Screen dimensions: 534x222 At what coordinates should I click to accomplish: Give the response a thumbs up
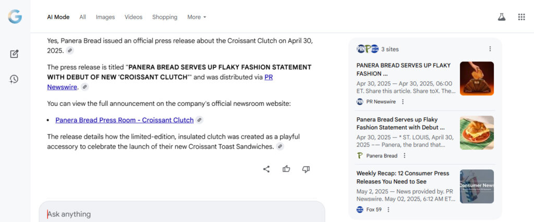286,169
